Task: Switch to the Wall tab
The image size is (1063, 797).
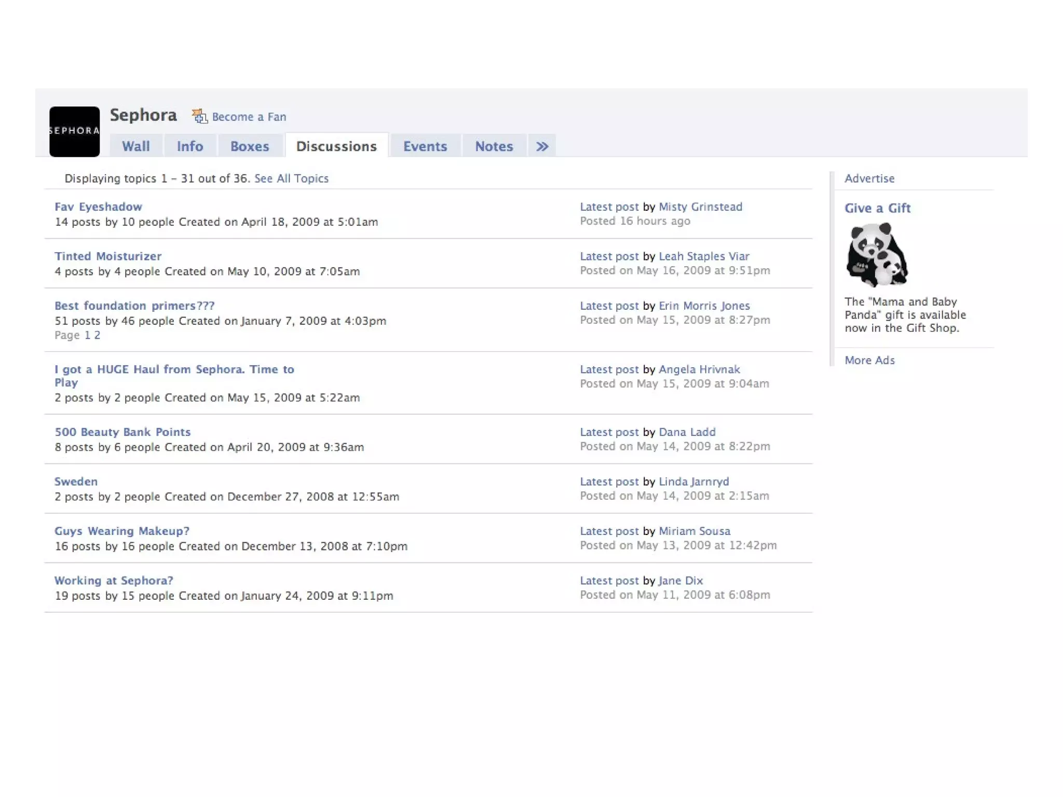Action: click(135, 146)
